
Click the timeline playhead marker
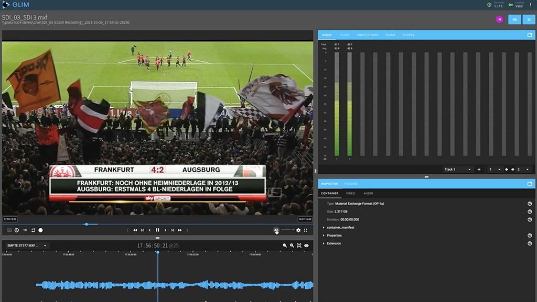click(157, 252)
